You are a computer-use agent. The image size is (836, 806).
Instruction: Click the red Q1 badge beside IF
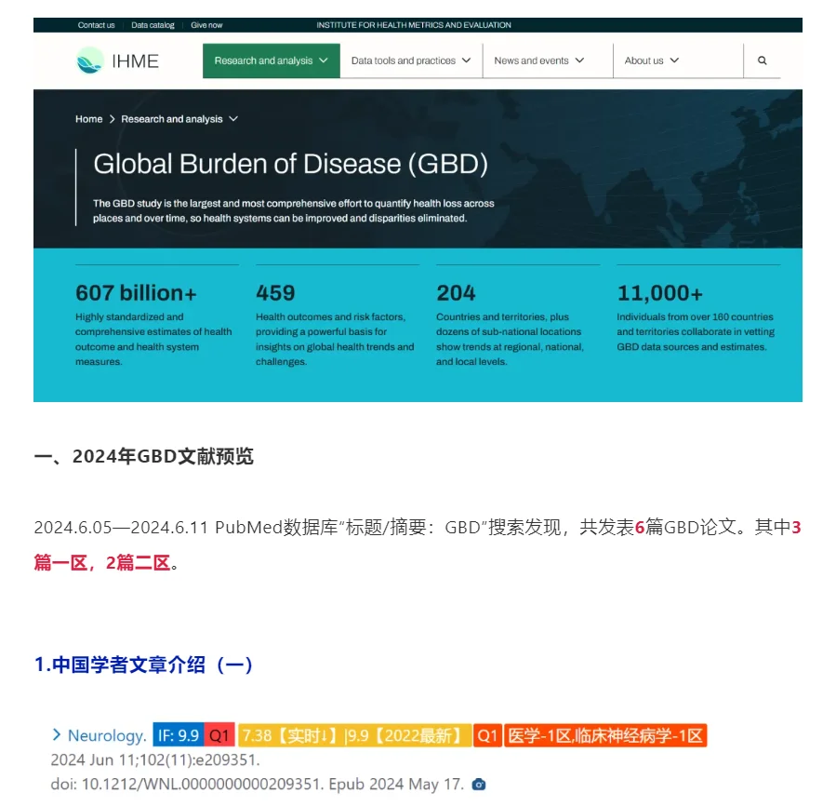219,735
